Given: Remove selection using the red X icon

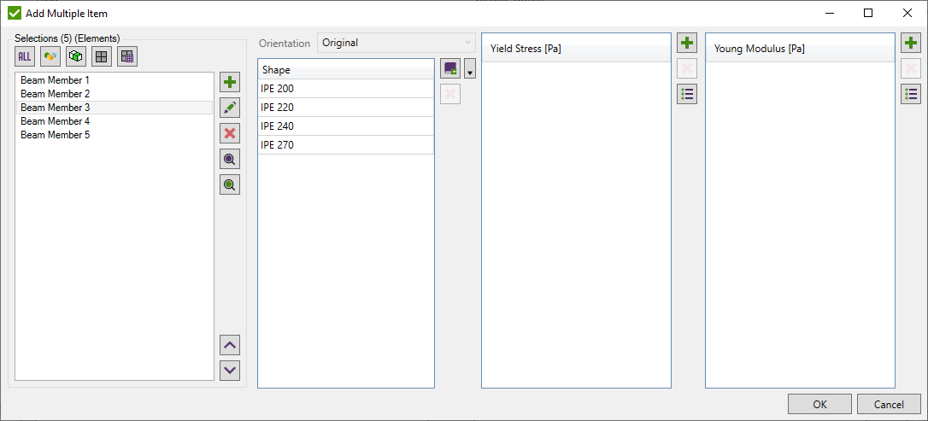Looking at the screenshot, I should coord(230,133).
